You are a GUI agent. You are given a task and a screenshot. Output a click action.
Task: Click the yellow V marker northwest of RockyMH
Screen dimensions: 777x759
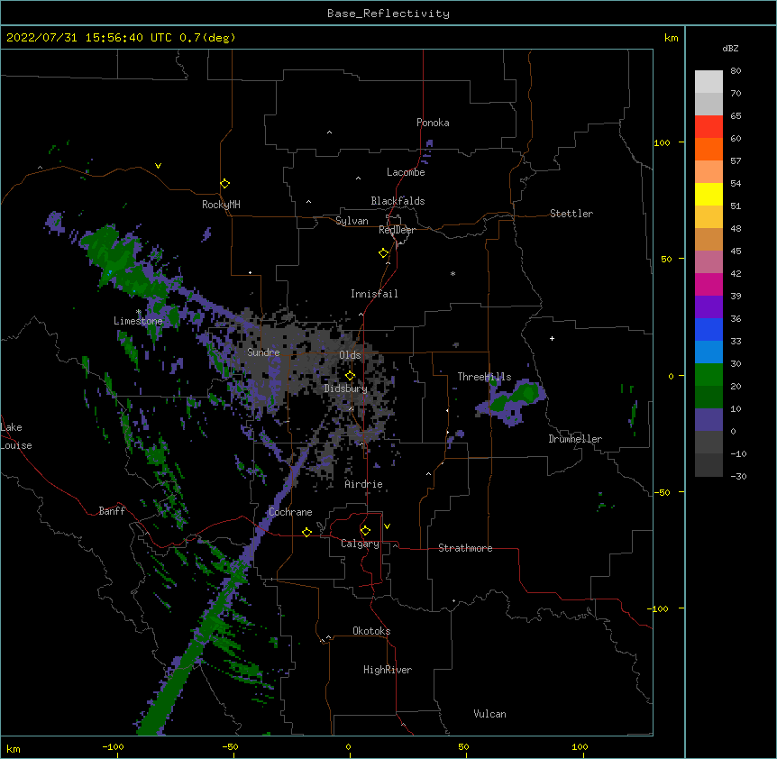158,166
